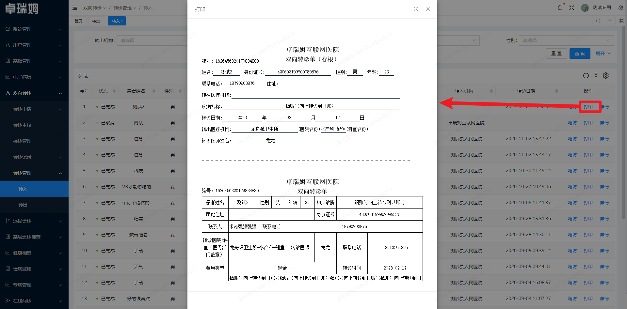Image resolution: width=627 pixels, height=309 pixels.
Task: Enter fullscreen with the expand-arrows icon
Action: coord(572,8)
